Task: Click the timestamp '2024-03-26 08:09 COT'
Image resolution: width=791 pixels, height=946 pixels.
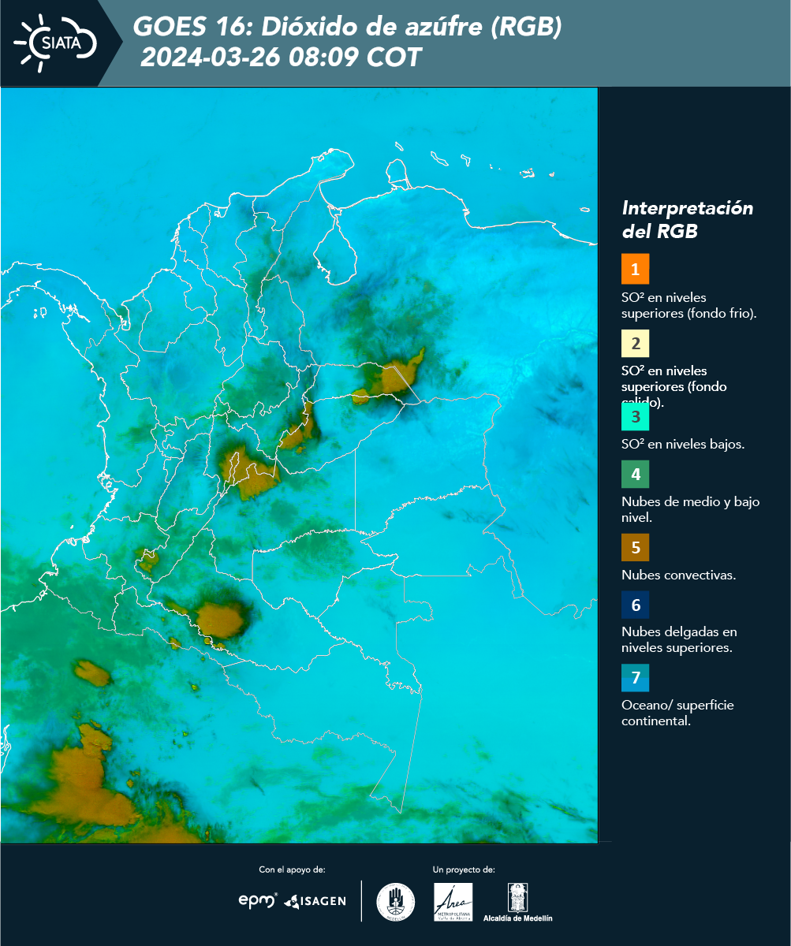Action: point(281,58)
